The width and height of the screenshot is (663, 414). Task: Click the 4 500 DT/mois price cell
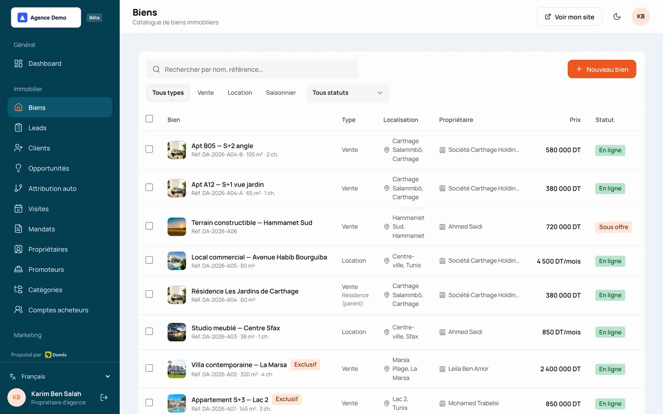559,261
